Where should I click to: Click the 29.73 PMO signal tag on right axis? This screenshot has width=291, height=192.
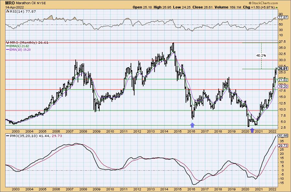[x=283, y=146]
